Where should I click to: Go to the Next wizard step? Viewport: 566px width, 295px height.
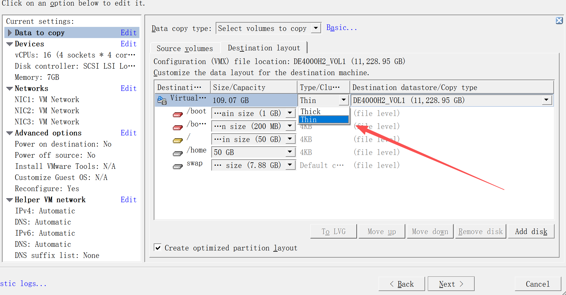451,284
